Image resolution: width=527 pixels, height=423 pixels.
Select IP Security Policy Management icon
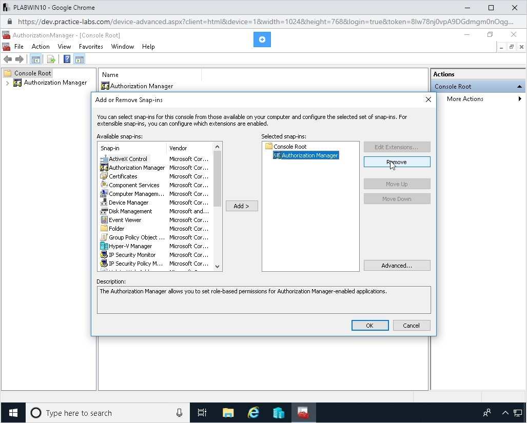[104, 264]
